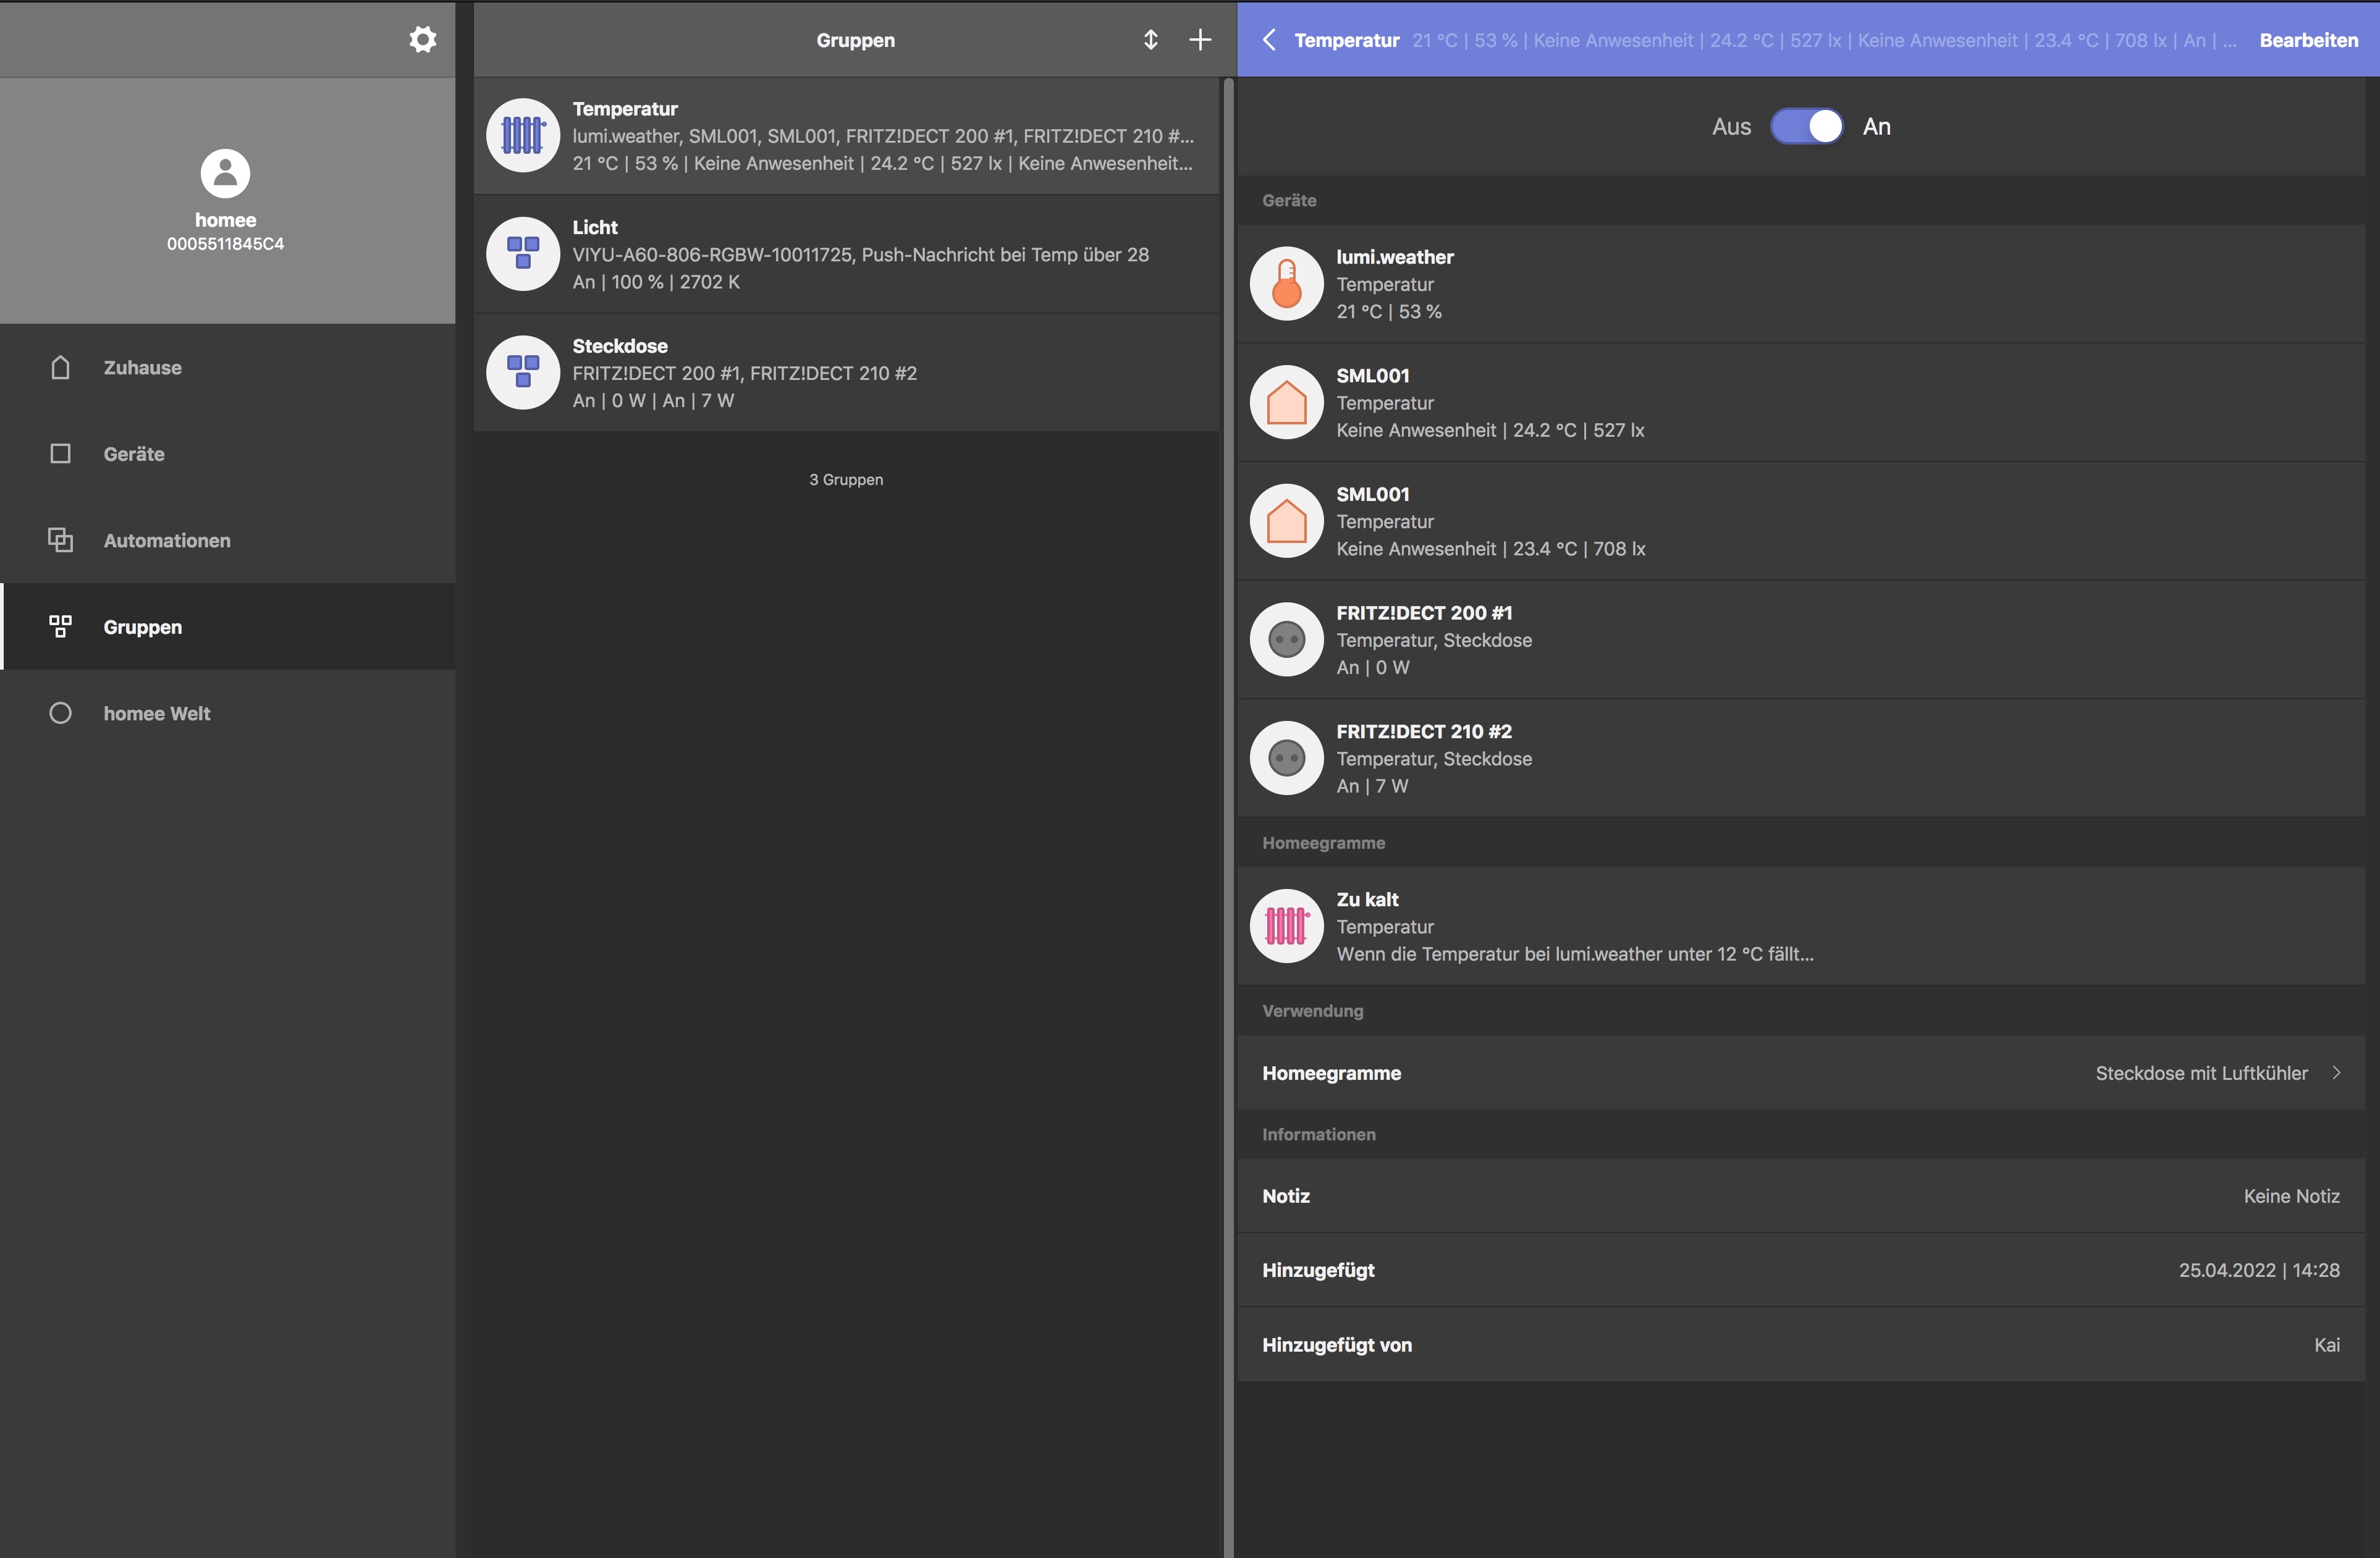Open settings via the gear icon
The image size is (2380, 1558).
click(x=423, y=40)
